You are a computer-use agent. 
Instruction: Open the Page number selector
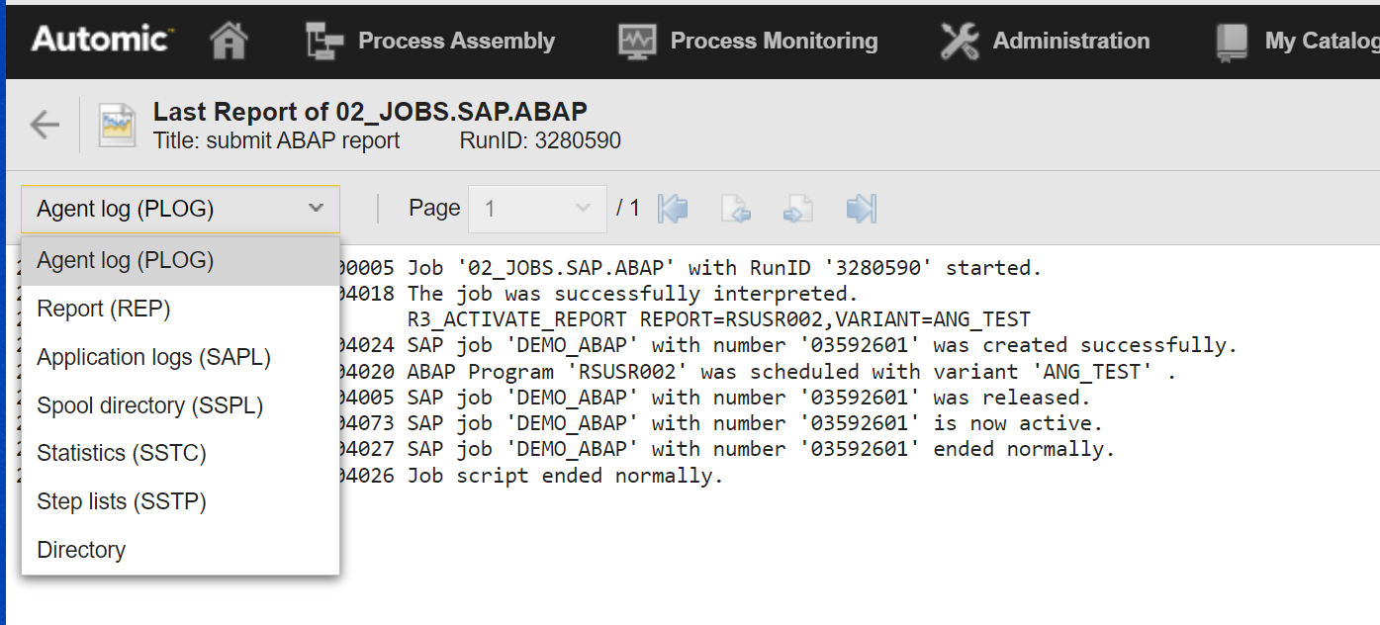[537, 209]
